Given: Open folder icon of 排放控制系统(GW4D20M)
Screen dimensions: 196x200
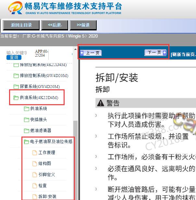Looking at the screenshot, I should pyautogui.click(x=16, y=76).
